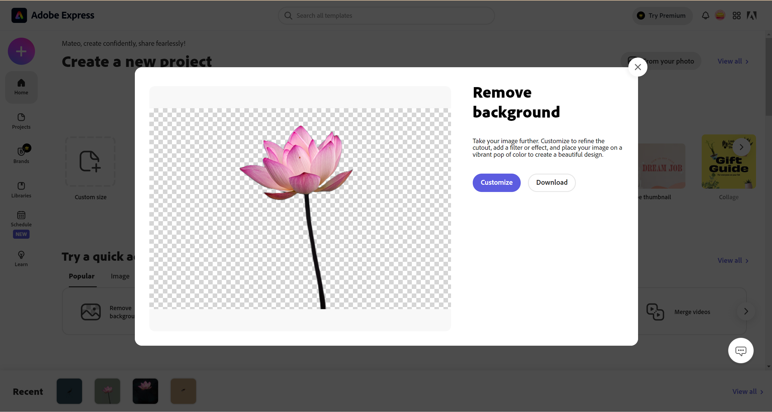Click View all in the Recent row
Viewport: 772px width, 412px height.
click(748, 392)
